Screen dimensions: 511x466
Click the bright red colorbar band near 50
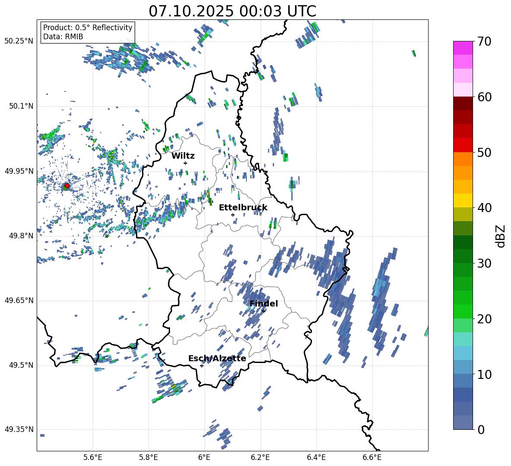click(463, 145)
